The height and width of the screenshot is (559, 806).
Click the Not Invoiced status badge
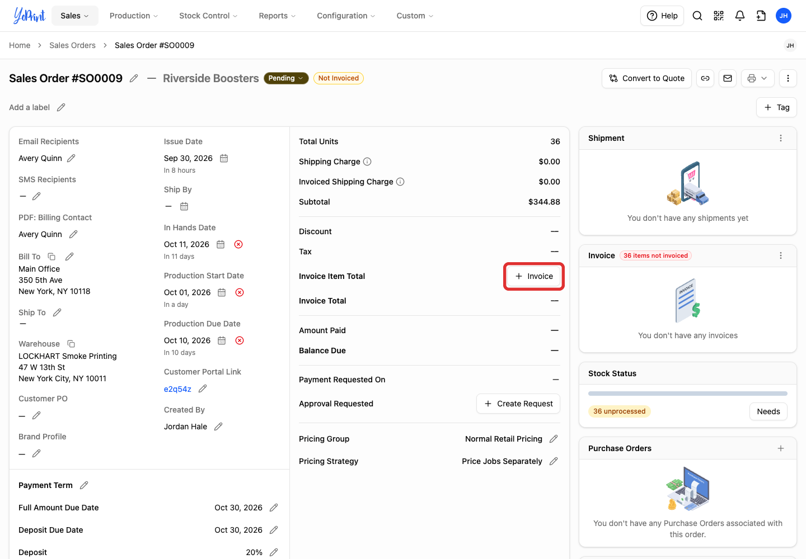pyautogui.click(x=339, y=78)
